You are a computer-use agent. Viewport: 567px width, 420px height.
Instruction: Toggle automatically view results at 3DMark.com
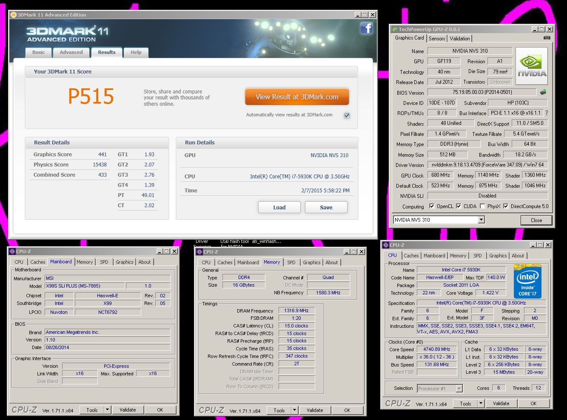coord(347,116)
